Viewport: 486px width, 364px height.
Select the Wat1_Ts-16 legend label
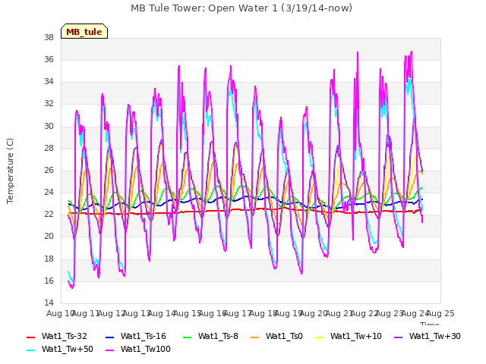pyautogui.click(x=144, y=336)
